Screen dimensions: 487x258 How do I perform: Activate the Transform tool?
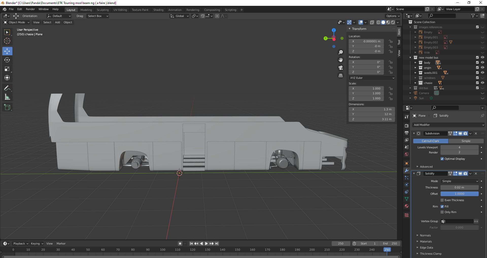[7, 78]
